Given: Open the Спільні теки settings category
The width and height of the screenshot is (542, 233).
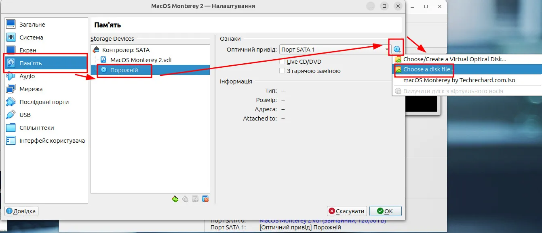Looking at the screenshot, I should [46, 128].
